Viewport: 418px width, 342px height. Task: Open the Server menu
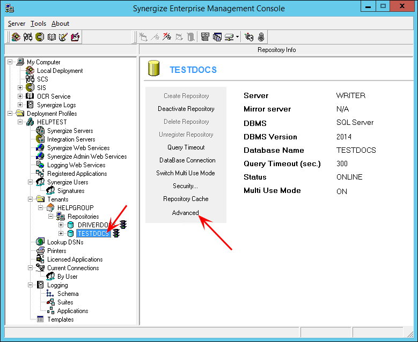[17, 24]
